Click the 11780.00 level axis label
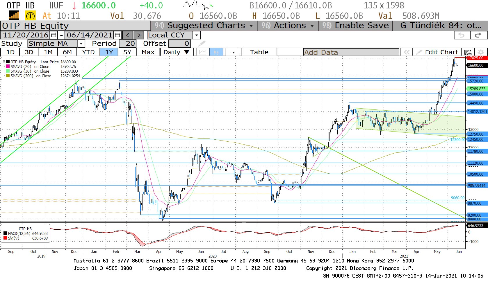The height and width of the screenshot is (286, 488). (x=477, y=151)
